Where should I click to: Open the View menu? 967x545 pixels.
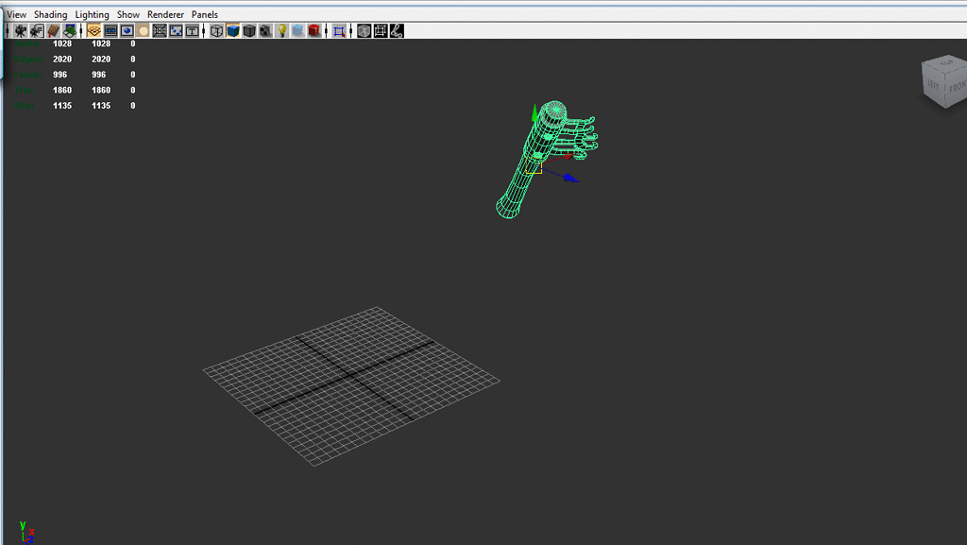click(x=15, y=14)
